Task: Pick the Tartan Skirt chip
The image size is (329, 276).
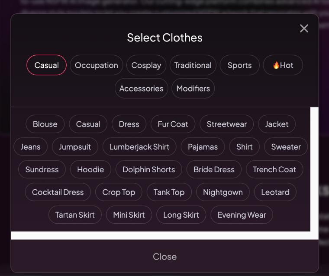Action: (75, 215)
